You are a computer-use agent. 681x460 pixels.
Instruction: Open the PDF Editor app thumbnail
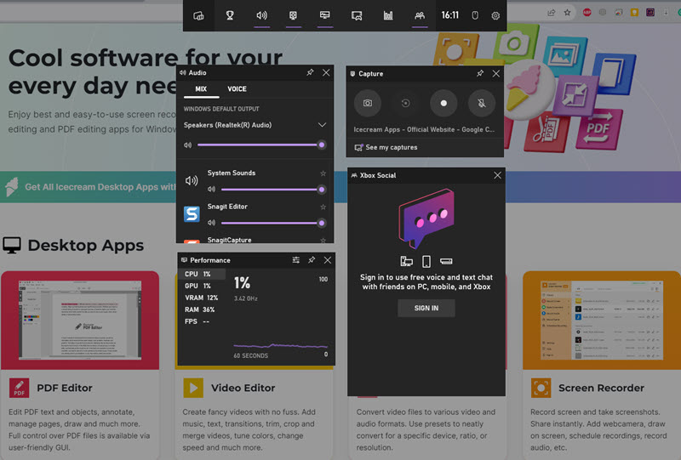coord(80,321)
